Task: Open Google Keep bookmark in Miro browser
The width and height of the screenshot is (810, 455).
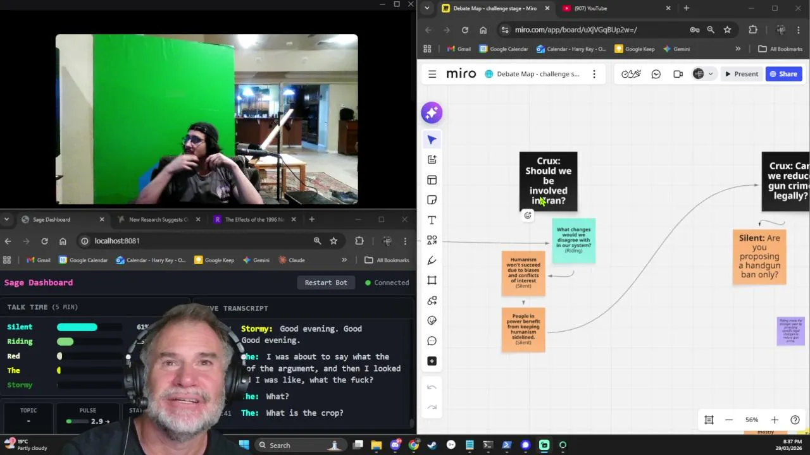Action: pyautogui.click(x=635, y=49)
